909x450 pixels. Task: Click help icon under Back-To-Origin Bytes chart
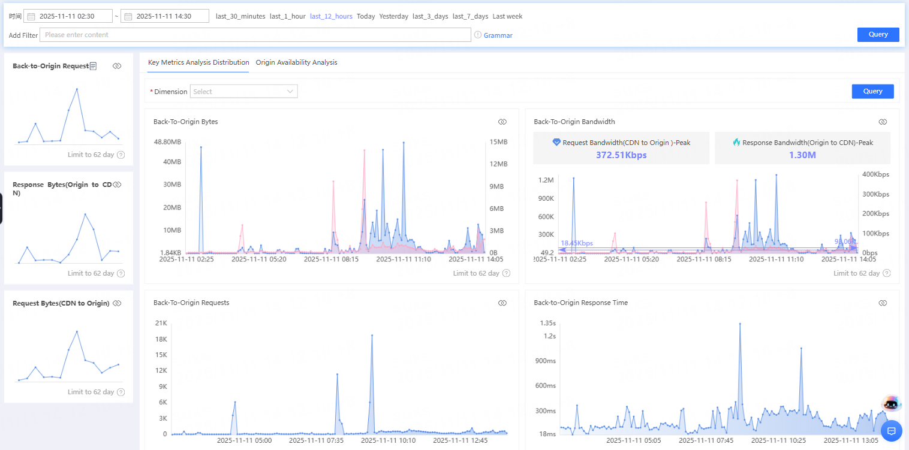click(x=506, y=273)
